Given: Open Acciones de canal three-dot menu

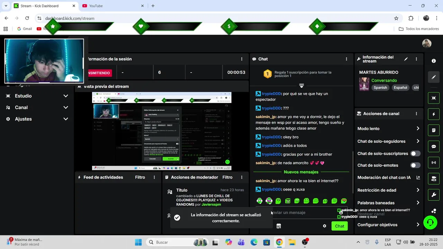Looking at the screenshot, I should click(416, 113).
